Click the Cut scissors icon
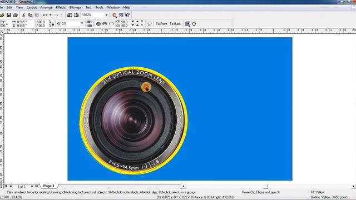The image size is (356, 200). (x=23, y=15)
